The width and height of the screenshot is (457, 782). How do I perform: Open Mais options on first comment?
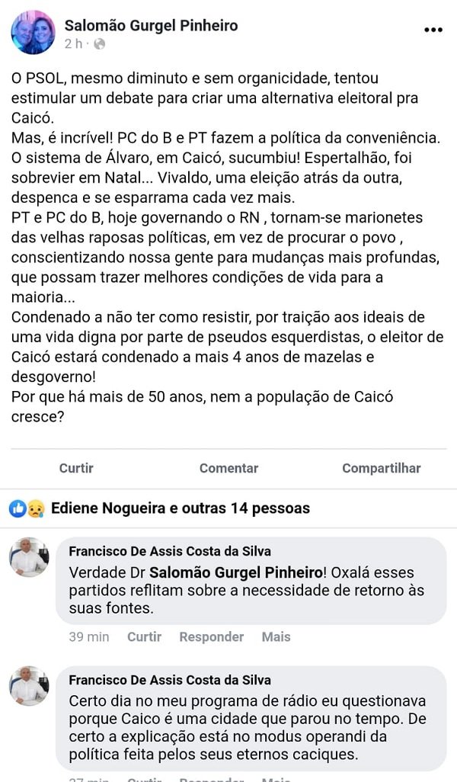tap(276, 636)
